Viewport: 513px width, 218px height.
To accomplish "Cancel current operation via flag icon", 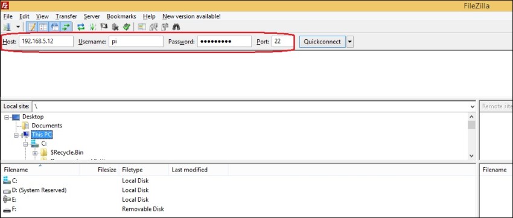I will coord(104,27).
